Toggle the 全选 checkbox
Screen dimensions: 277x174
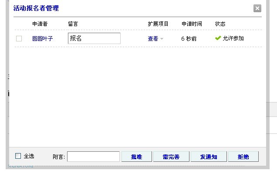click(x=18, y=156)
